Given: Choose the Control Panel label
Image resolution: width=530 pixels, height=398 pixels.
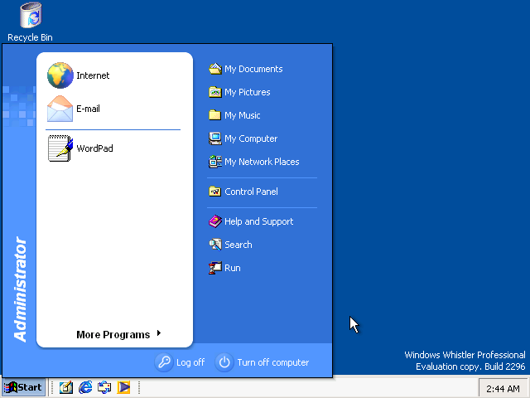Looking at the screenshot, I should tap(252, 192).
